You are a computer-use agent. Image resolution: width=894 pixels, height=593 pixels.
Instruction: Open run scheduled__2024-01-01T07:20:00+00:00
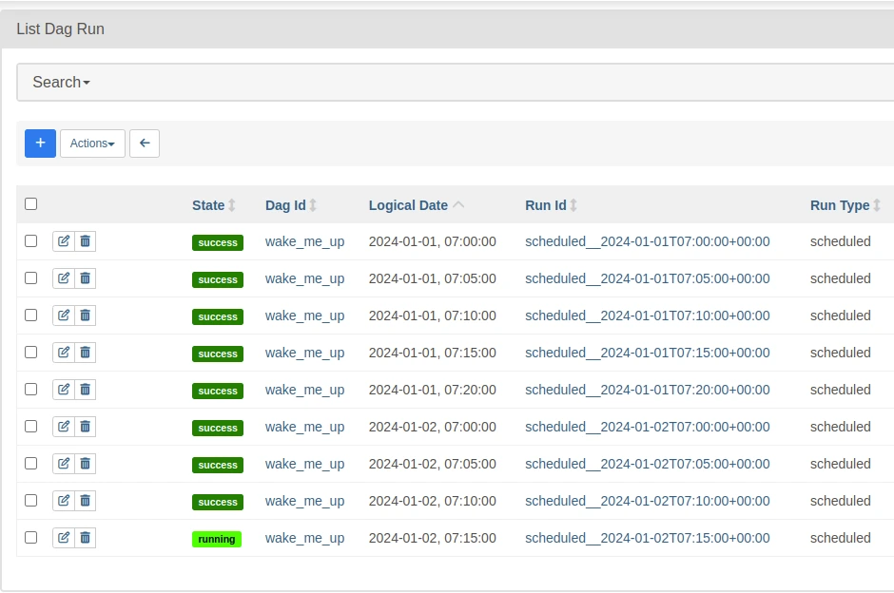click(x=647, y=390)
